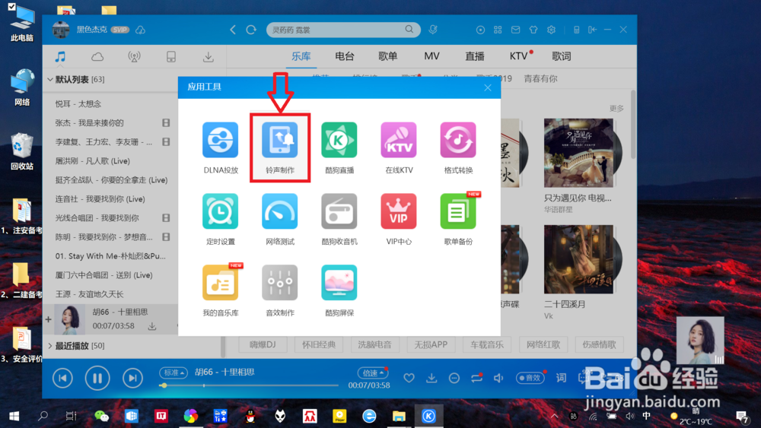Open 酷狗屏保 screensaver tool

tap(339, 290)
